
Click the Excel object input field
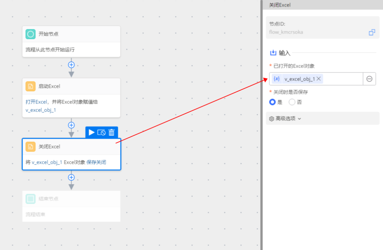point(316,79)
